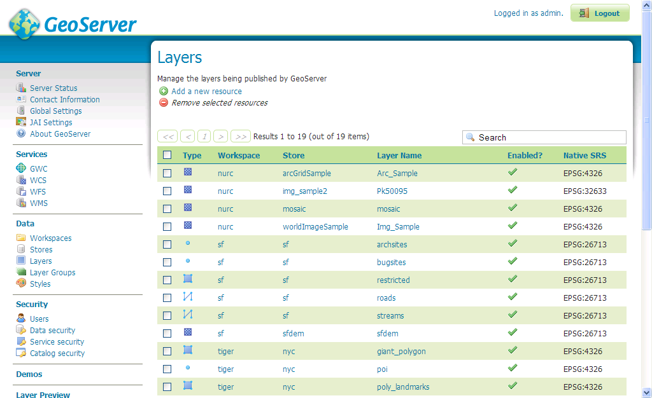
Task: Click the point type icon for archsites
Action: (188, 244)
